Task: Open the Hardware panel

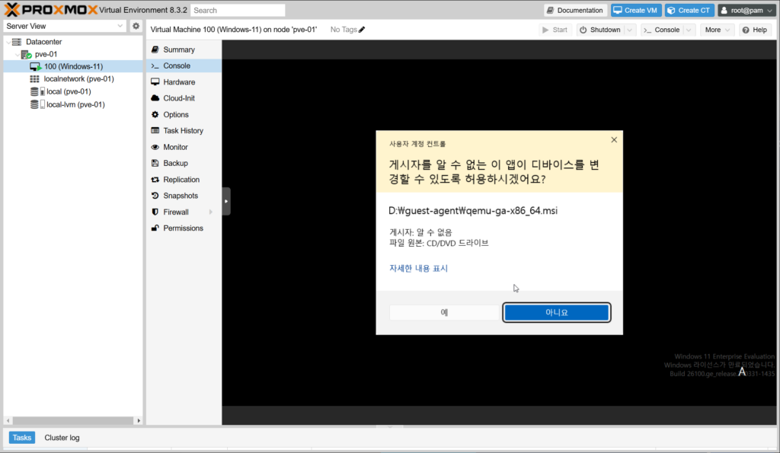Action: coord(178,82)
